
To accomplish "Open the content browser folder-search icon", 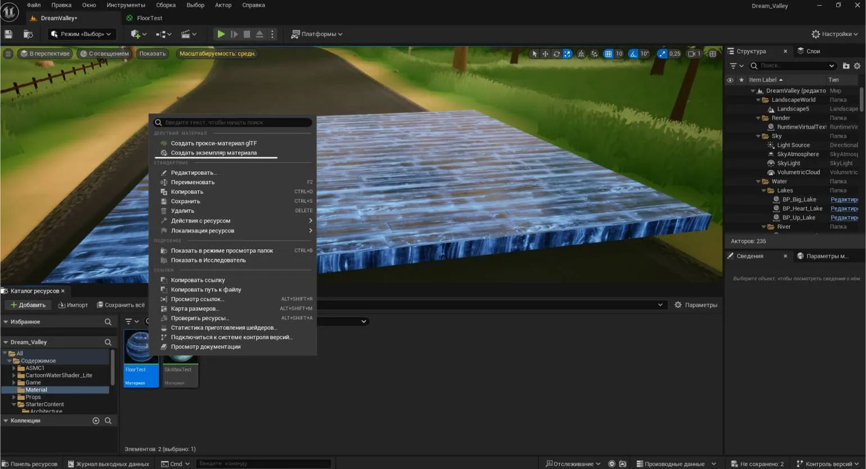I will (x=28, y=34).
